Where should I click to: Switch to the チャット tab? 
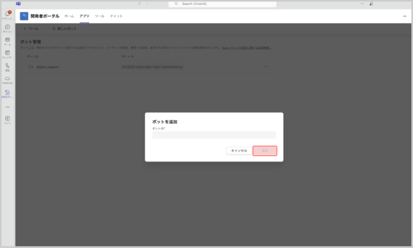(116, 16)
